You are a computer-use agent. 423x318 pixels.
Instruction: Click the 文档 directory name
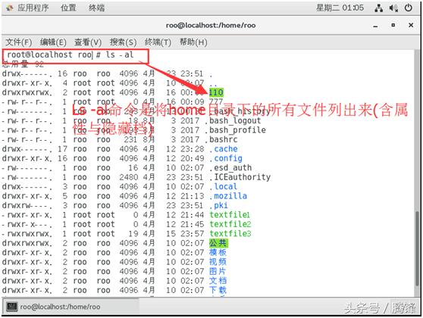click(x=218, y=281)
